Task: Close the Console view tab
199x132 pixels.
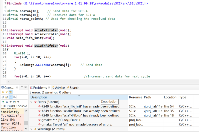Action: click(17, 87)
